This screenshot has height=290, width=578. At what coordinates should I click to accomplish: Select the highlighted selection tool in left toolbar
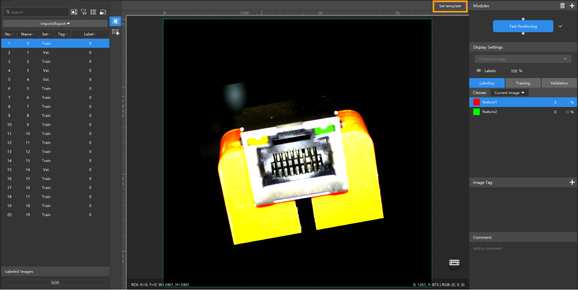116,21
